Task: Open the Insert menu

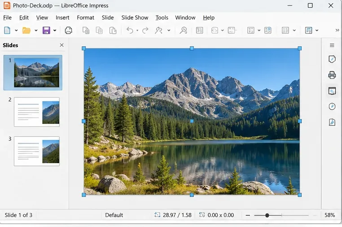Action: click(62, 17)
